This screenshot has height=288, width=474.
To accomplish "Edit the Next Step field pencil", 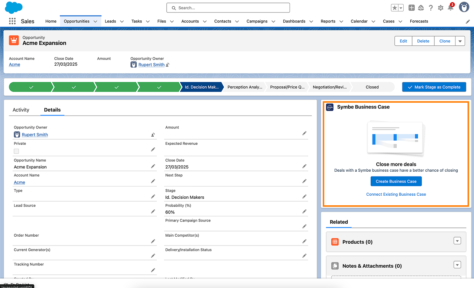I will pos(304,181).
